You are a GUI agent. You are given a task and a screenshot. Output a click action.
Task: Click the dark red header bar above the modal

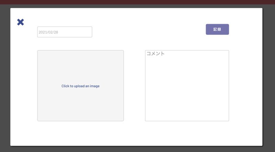click(x=137, y=2)
